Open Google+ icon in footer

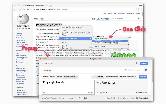(x=80, y=98)
